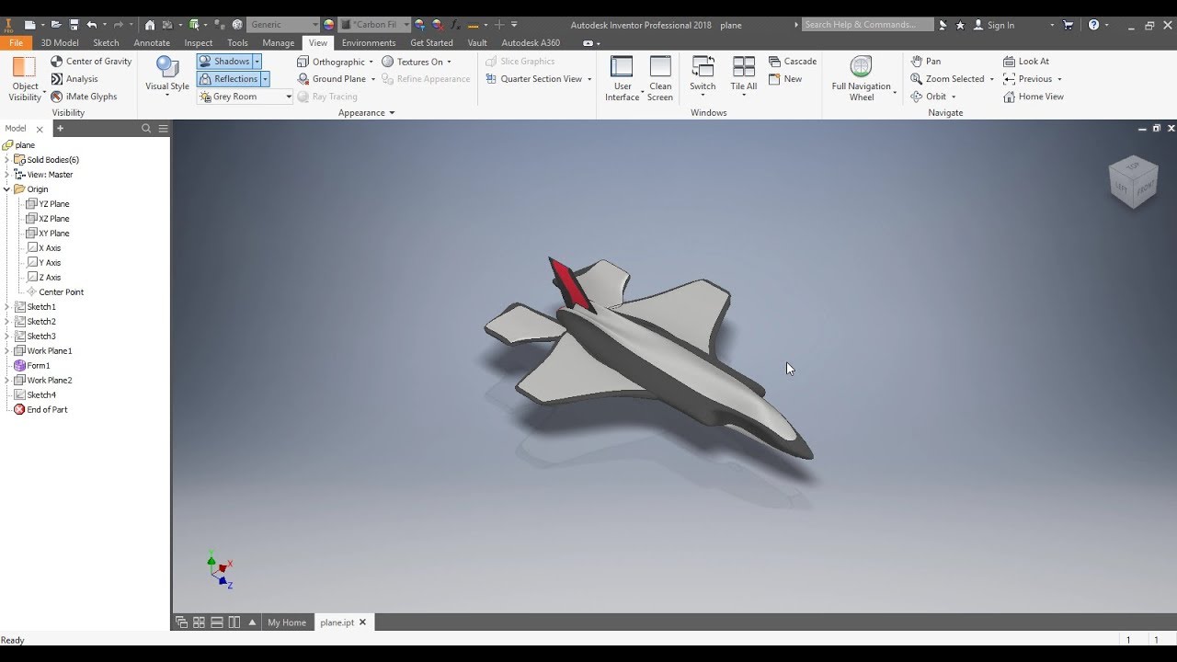Screen dimensions: 1177x662
Task: Cascade the open windows
Action: (792, 62)
